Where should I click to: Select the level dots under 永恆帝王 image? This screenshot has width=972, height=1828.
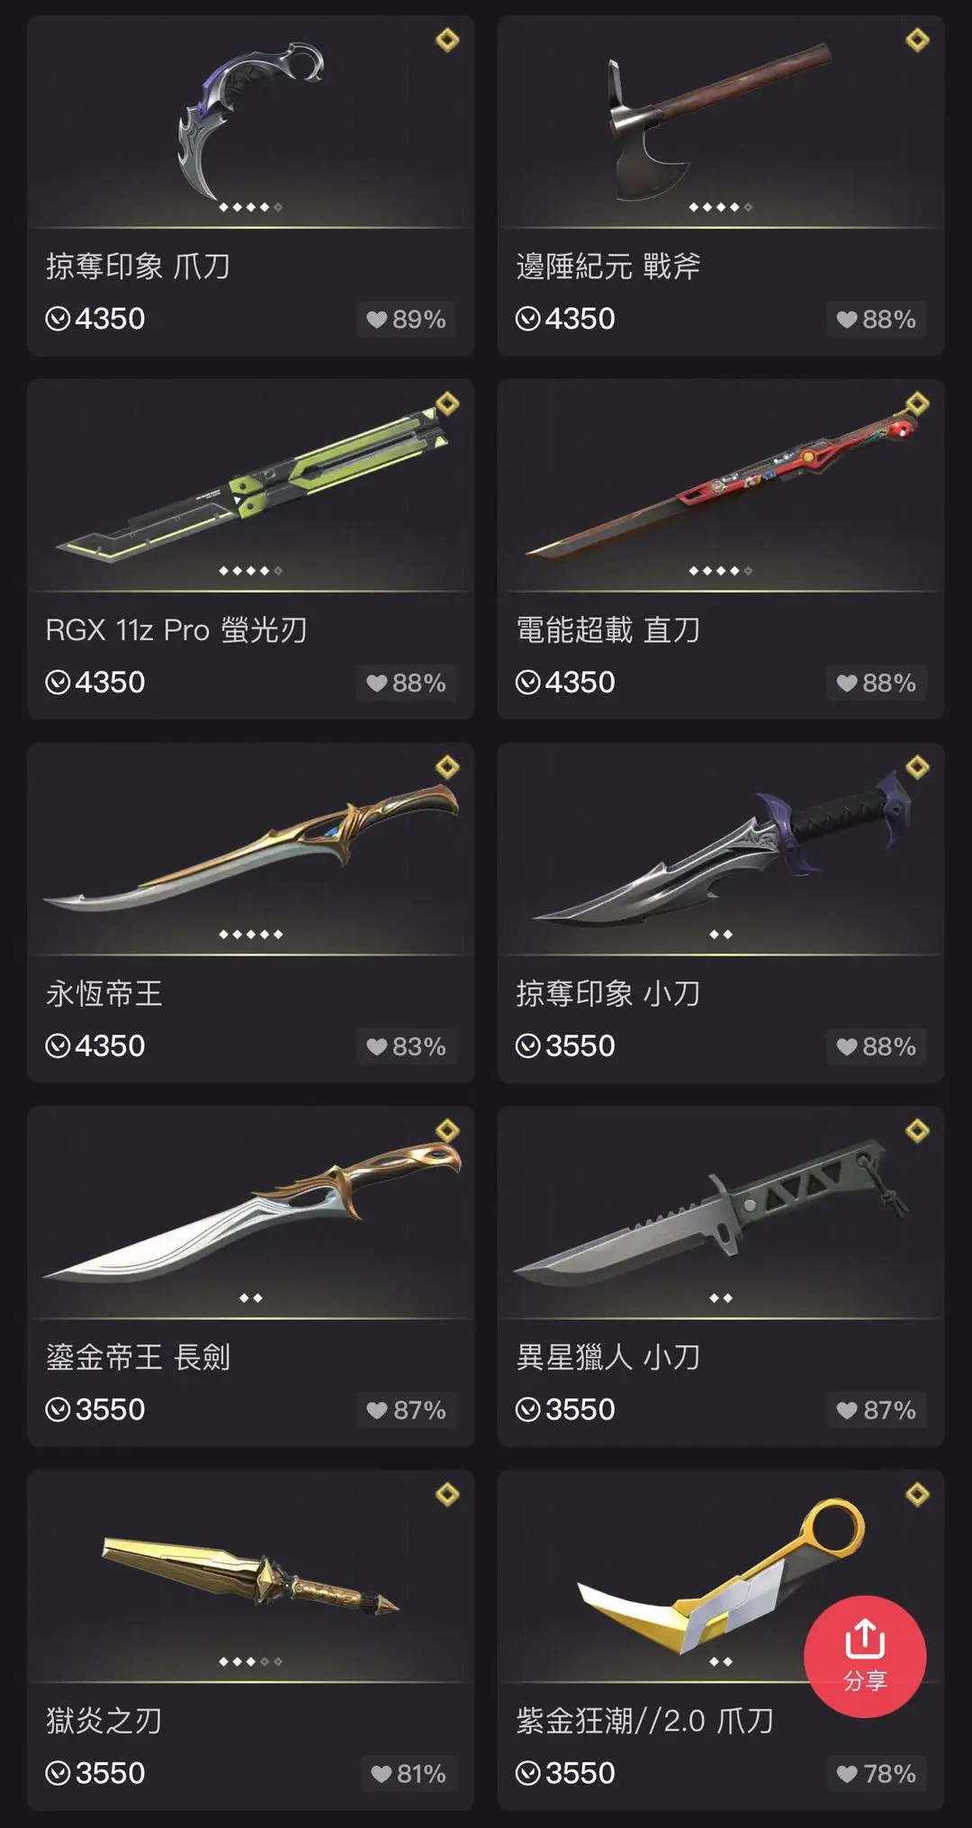[251, 935]
